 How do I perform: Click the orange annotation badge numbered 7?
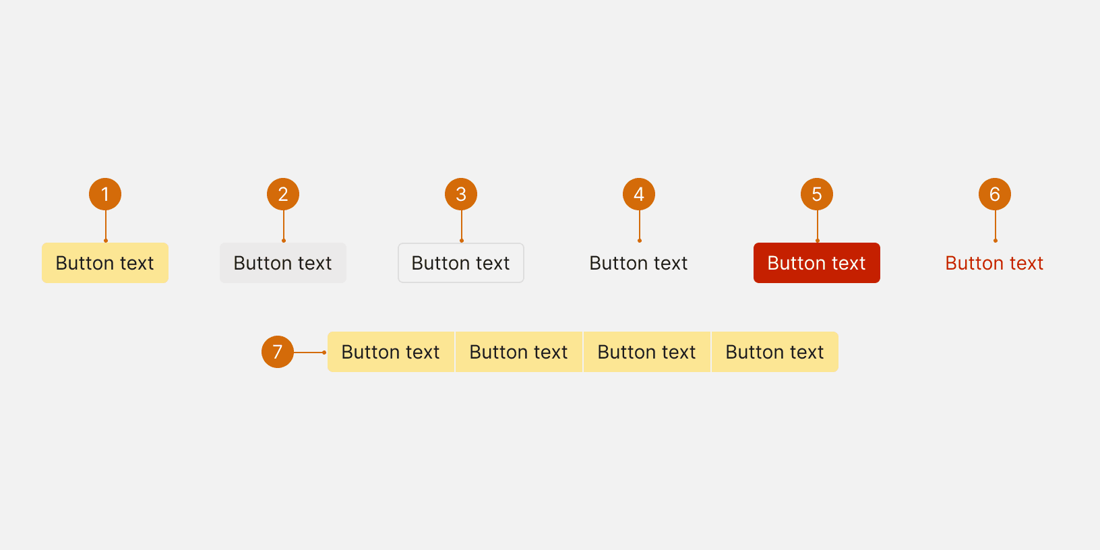278,352
